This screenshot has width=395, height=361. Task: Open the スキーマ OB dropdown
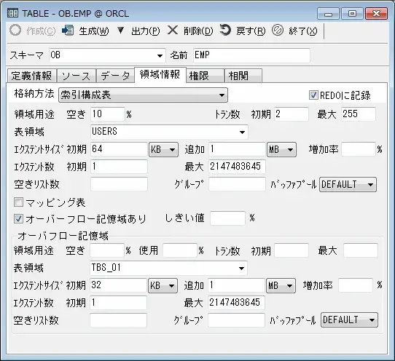pyautogui.click(x=107, y=55)
